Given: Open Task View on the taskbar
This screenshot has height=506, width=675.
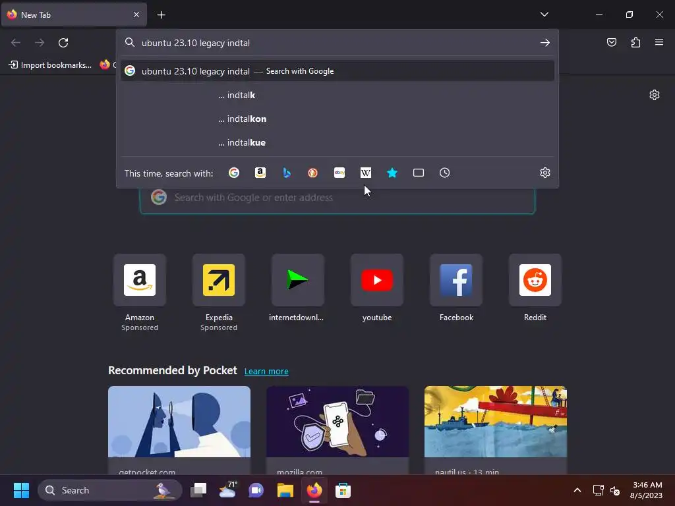Looking at the screenshot, I should (199, 490).
